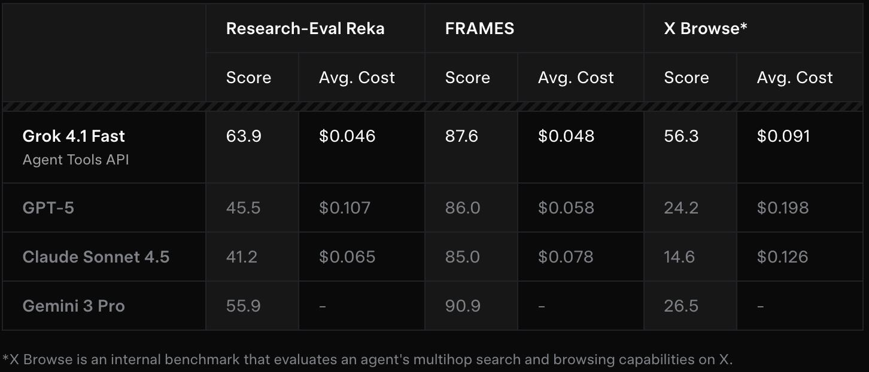Click the Claude Sonnet 4.5 row label
This screenshot has width=869, height=372.
click(96, 257)
